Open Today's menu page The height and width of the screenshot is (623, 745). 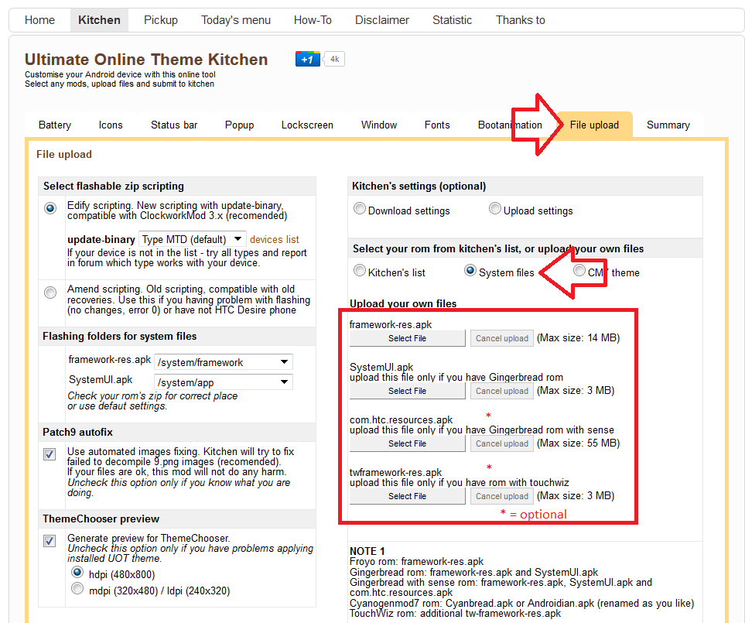(x=236, y=20)
